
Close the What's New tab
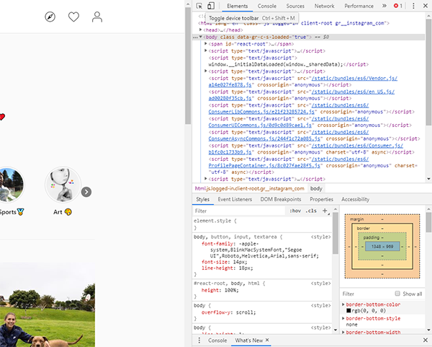click(x=267, y=340)
